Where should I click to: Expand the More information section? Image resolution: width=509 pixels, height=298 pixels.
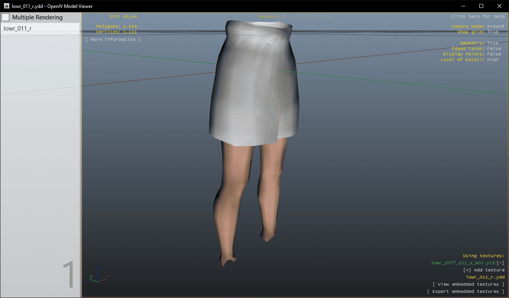(113, 40)
